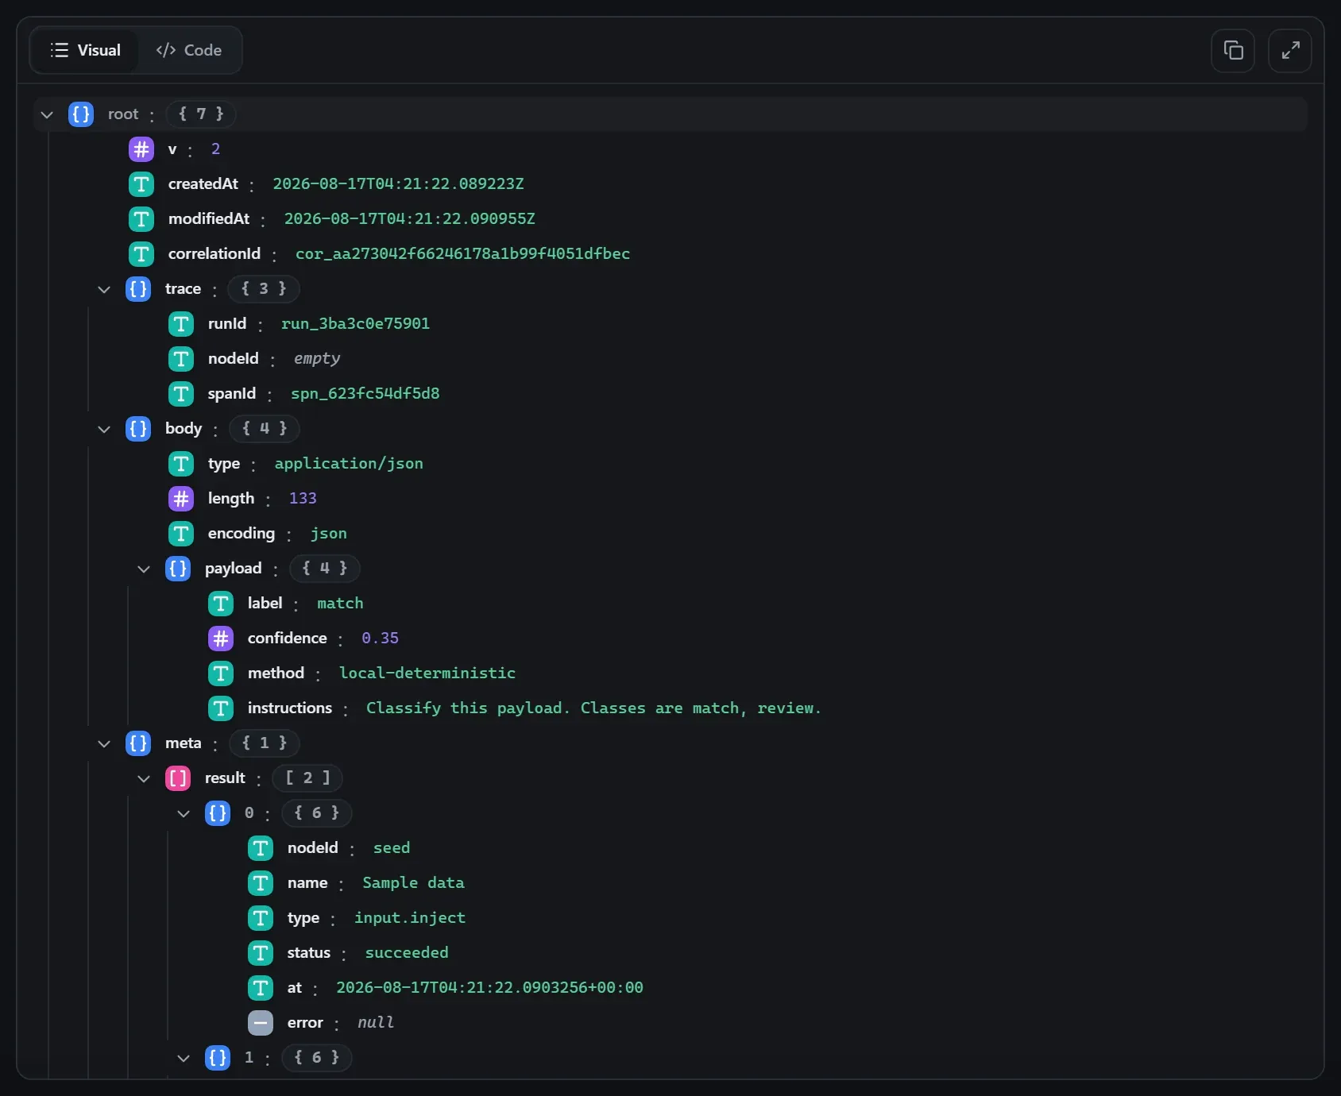Click the text icon beside instructions
Image resolution: width=1341 pixels, height=1096 pixels.
coord(221,708)
